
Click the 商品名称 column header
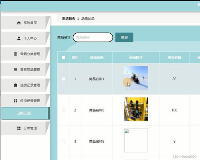pyautogui.click(x=97, y=57)
